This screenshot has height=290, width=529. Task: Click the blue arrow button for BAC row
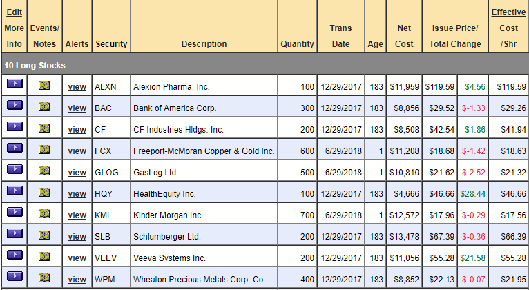[x=15, y=105]
